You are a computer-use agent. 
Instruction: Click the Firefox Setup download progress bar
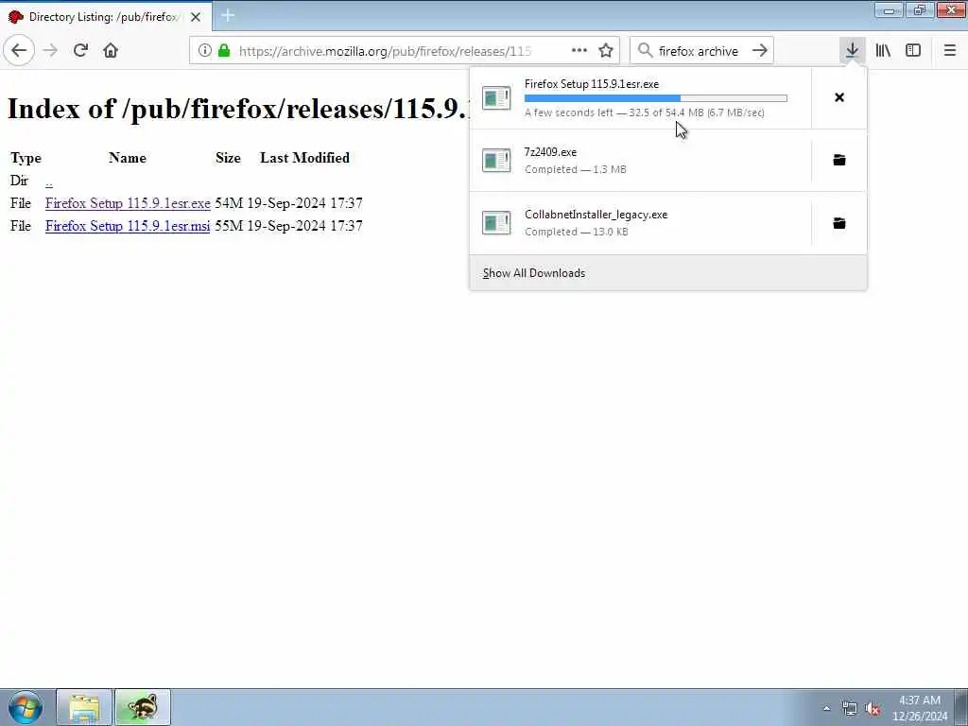(x=656, y=98)
